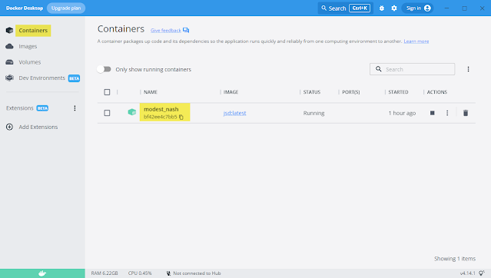Open the Volumes section in sidebar
The image size is (491, 278).
pos(30,62)
